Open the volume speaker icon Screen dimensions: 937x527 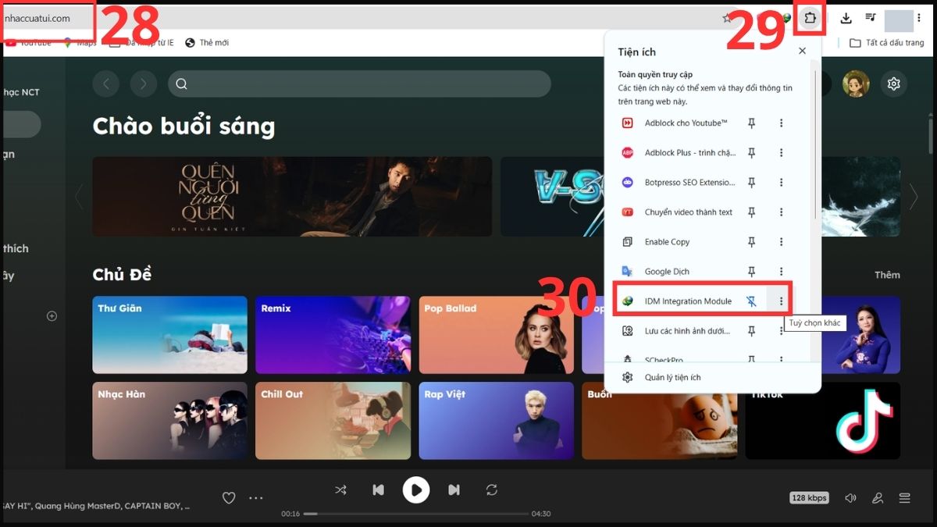(850, 498)
